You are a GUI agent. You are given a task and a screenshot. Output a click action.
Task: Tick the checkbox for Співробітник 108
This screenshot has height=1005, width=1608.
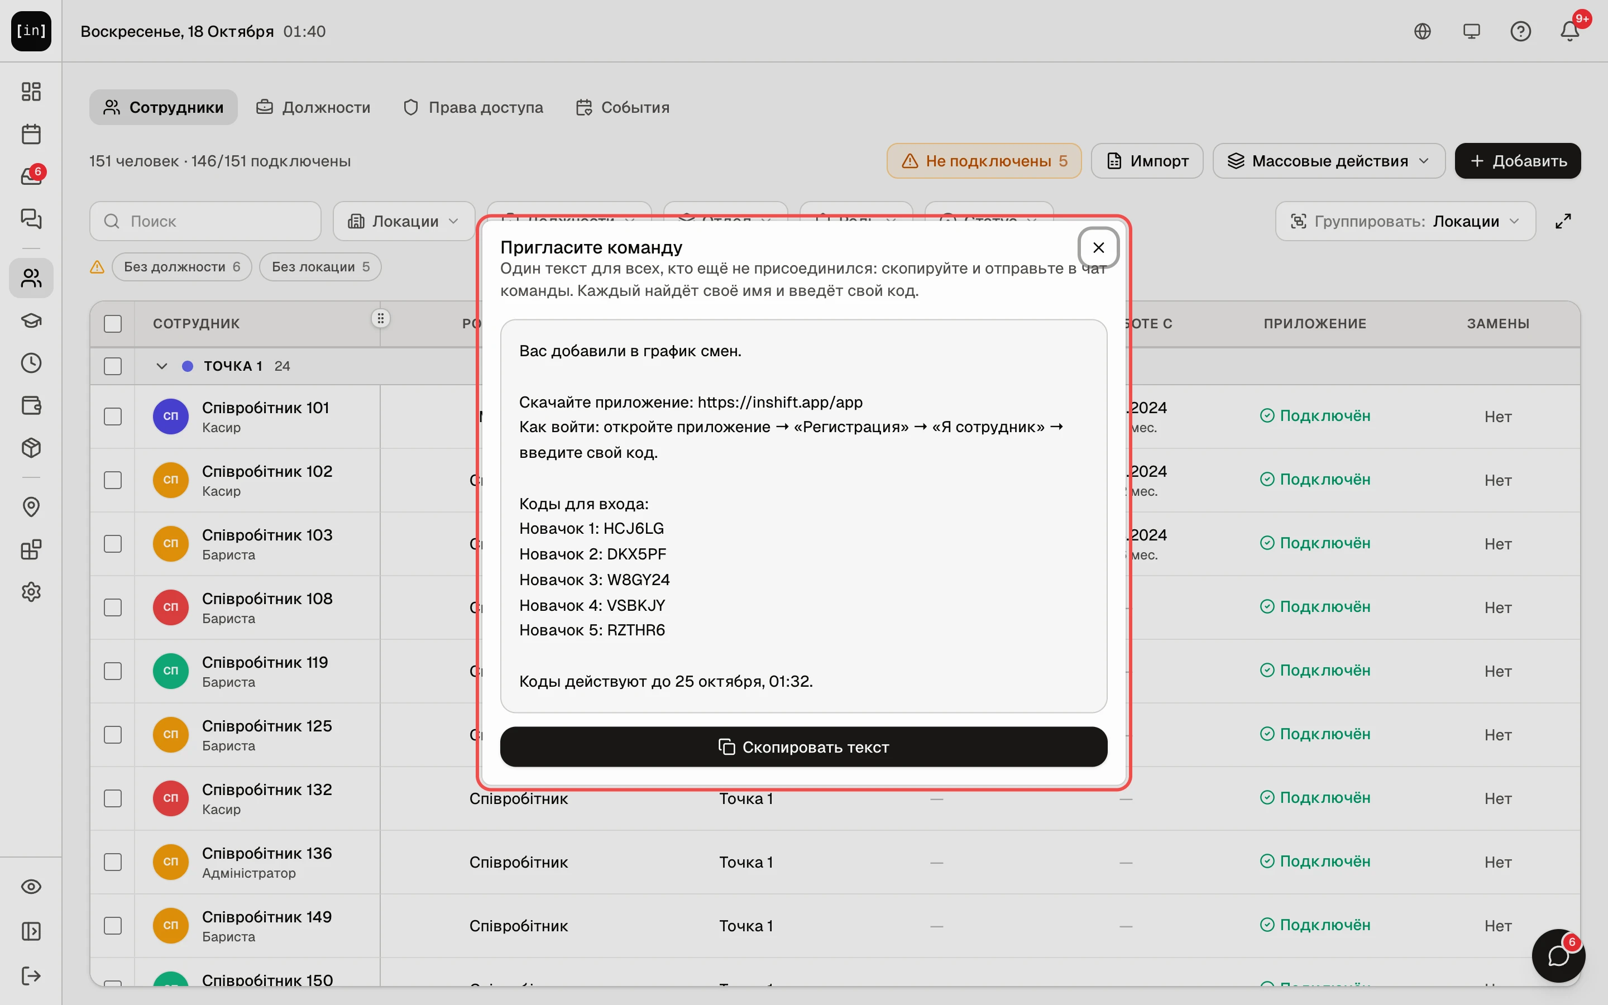pos(113,607)
